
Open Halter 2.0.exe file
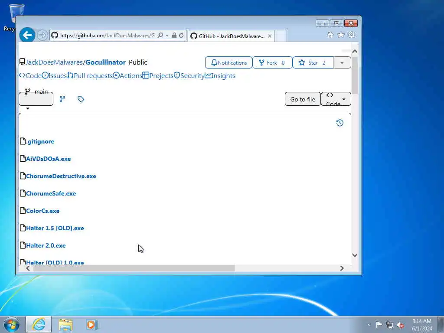click(46, 245)
